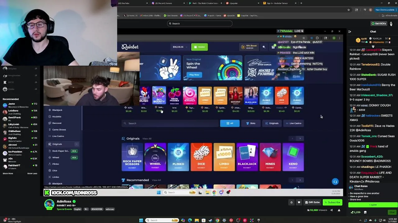The height and width of the screenshot is (223, 398).
Task: Select Wheel in the Rainbet sidebar
Action: click(56, 157)
